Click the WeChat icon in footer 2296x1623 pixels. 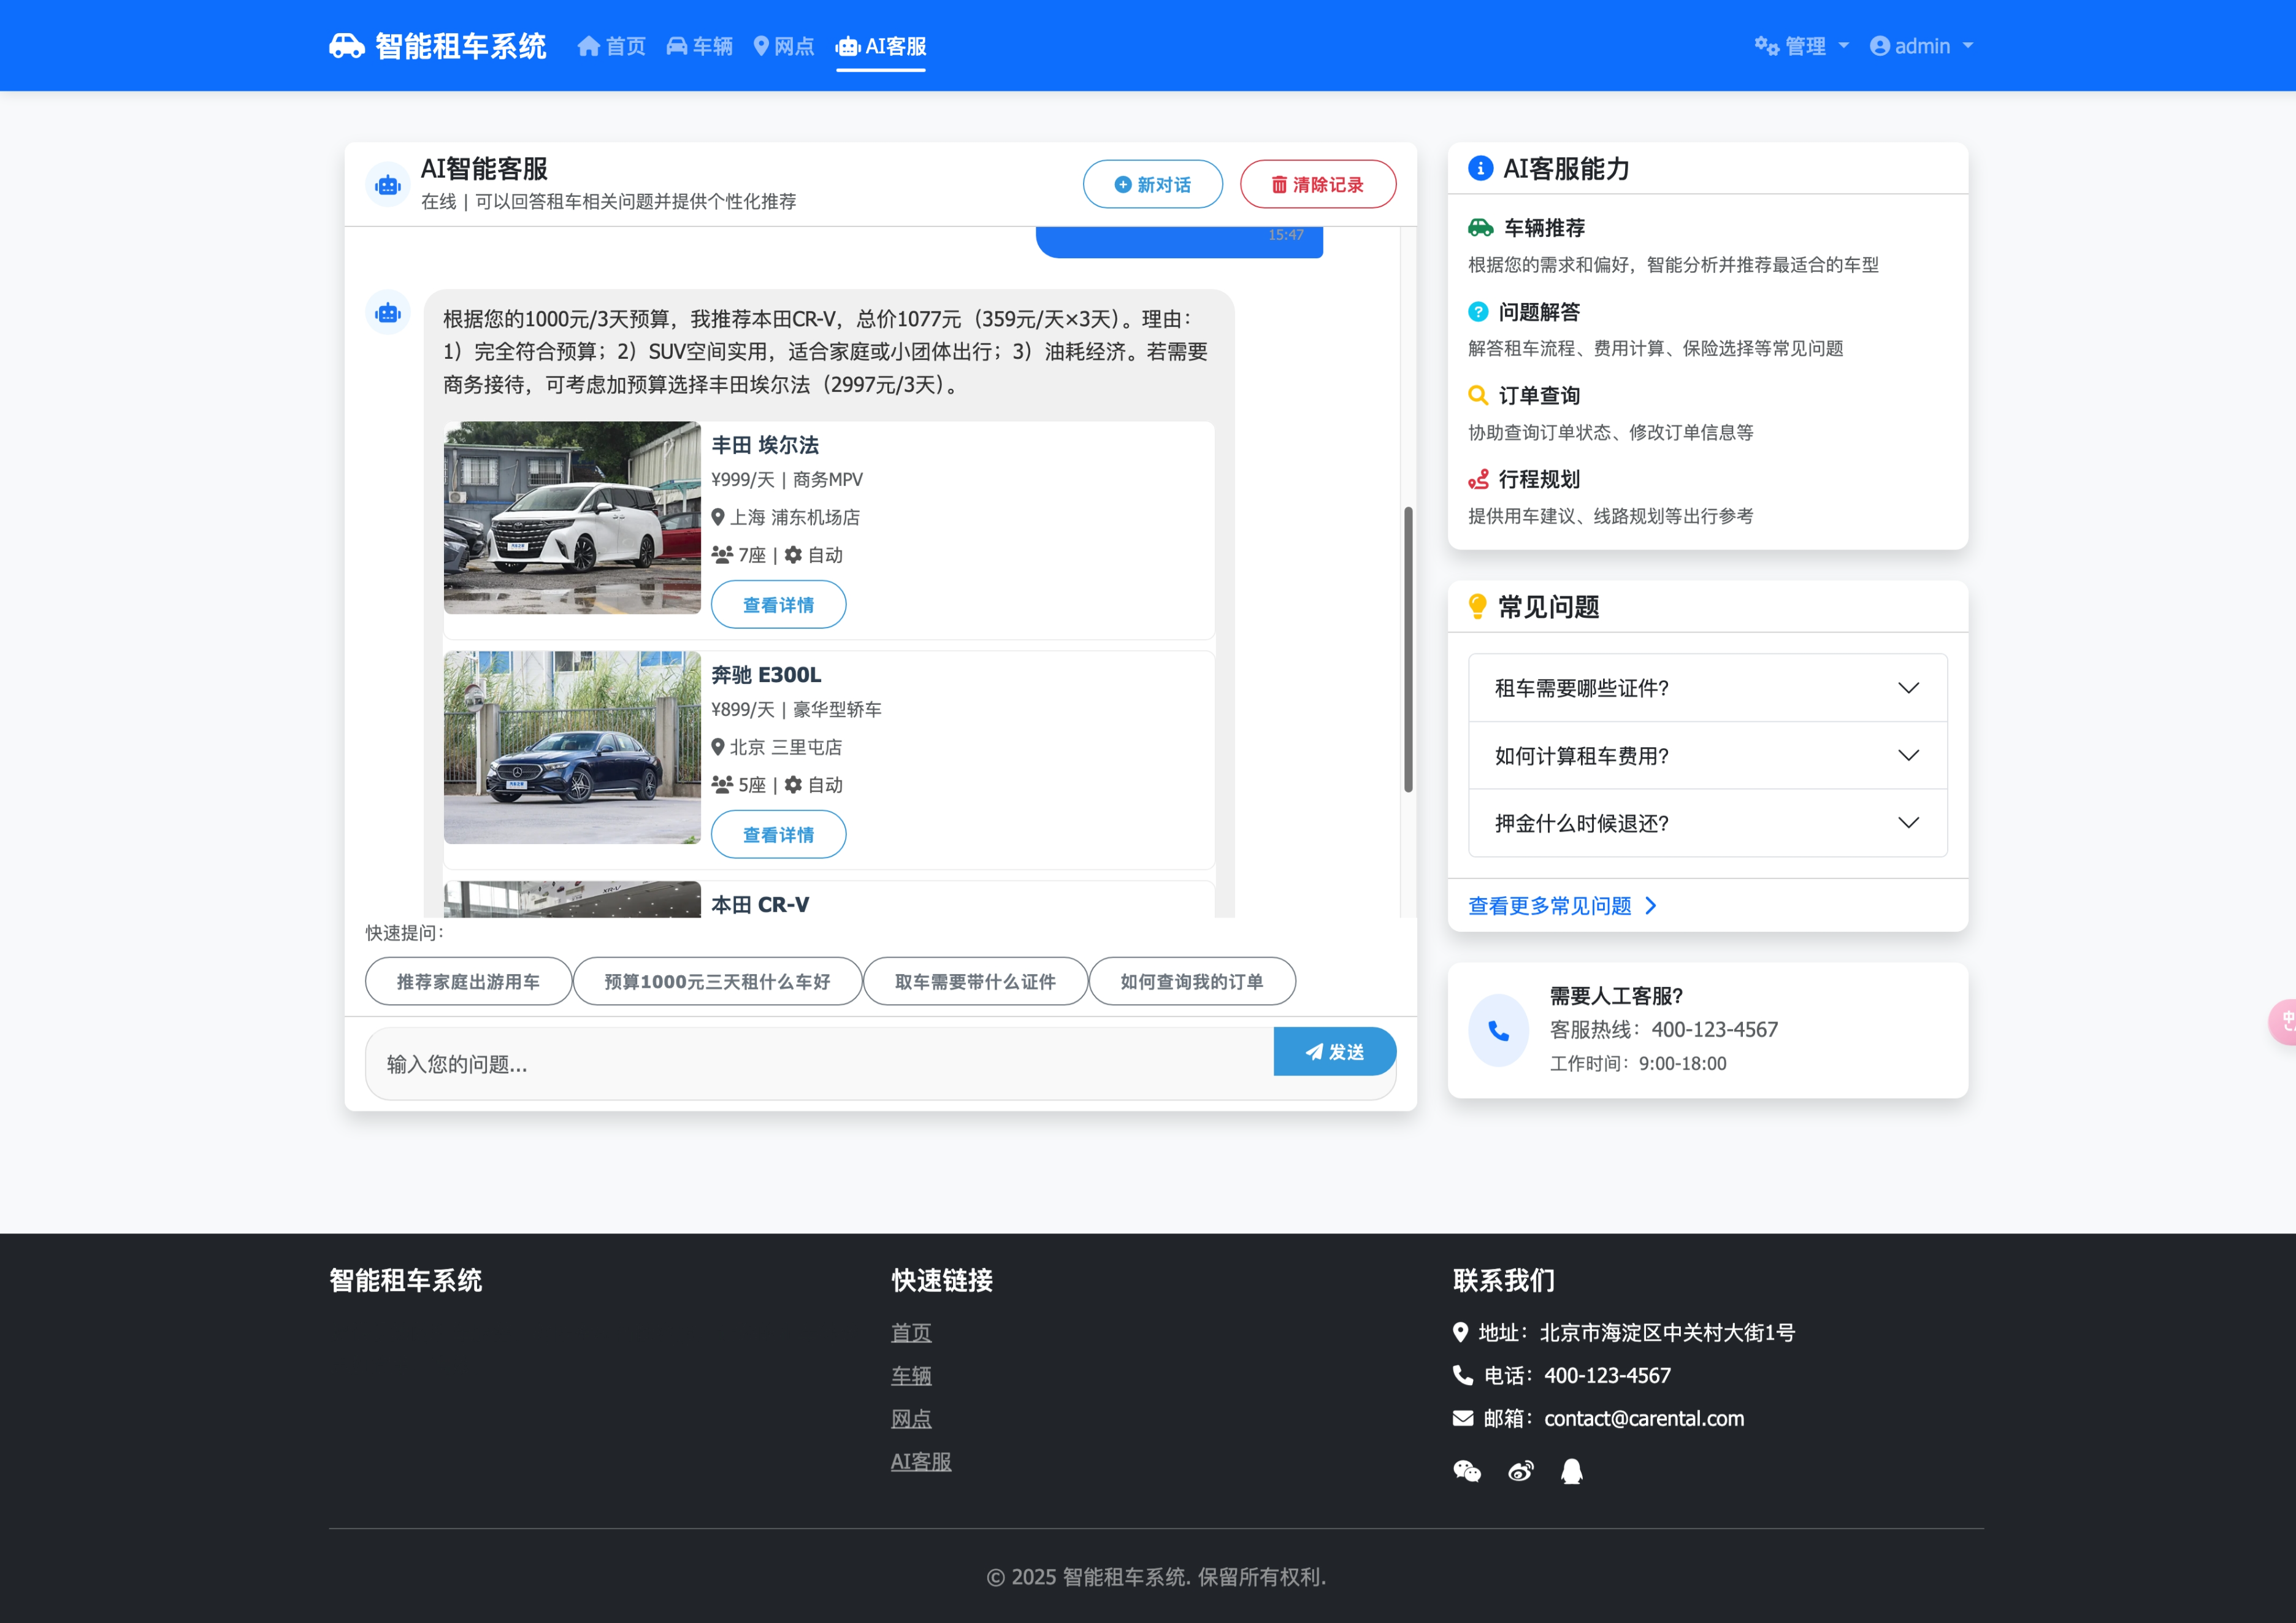tap(1466, 1471)
